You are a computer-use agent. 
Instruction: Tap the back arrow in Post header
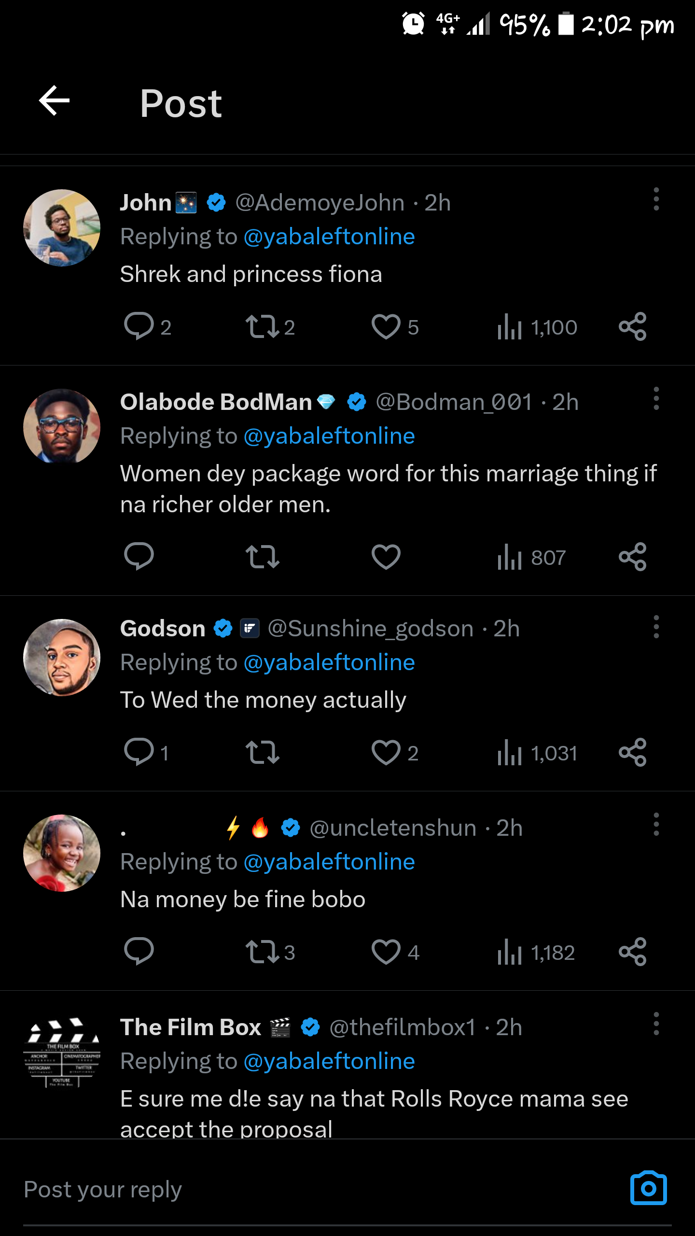[54, 101]
